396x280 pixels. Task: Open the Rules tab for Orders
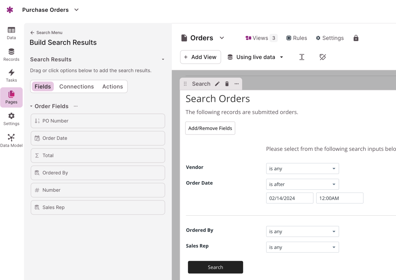tap(297, 38)
